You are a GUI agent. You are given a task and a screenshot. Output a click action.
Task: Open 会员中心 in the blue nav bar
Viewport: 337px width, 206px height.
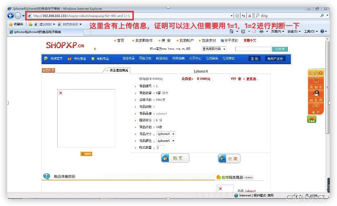click(195, 58)
